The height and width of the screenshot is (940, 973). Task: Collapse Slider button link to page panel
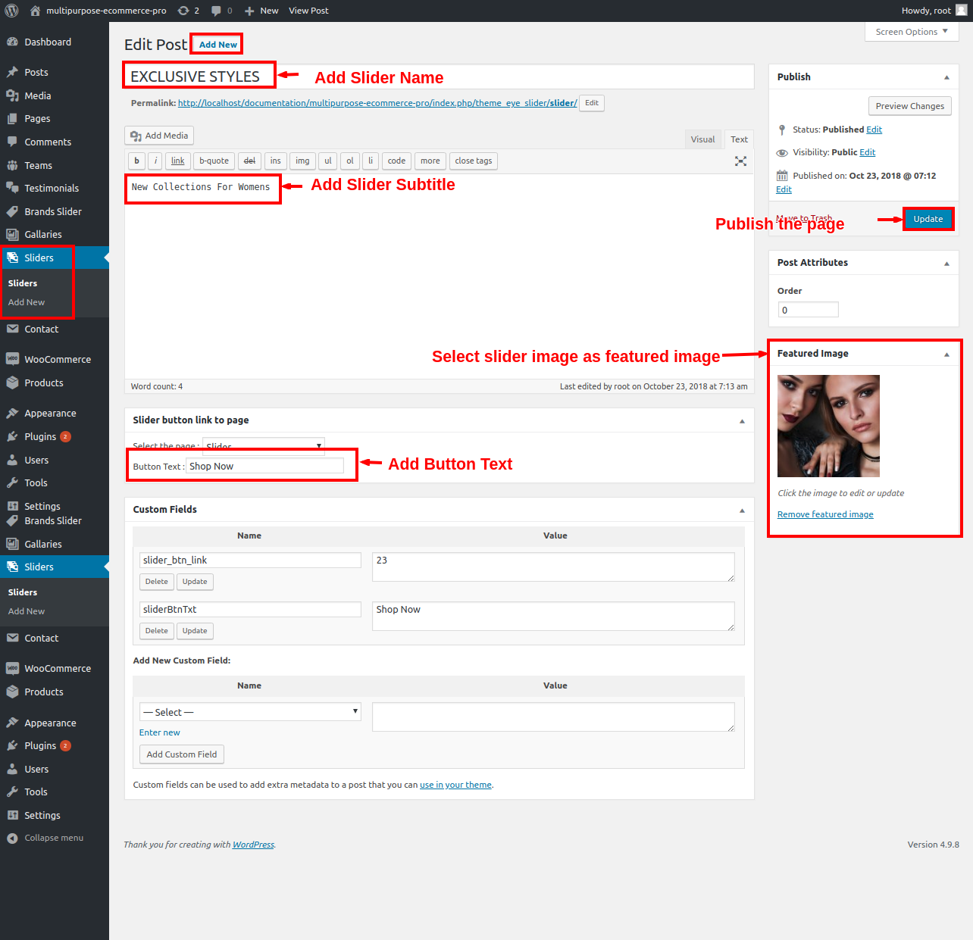tap(742, 420)
